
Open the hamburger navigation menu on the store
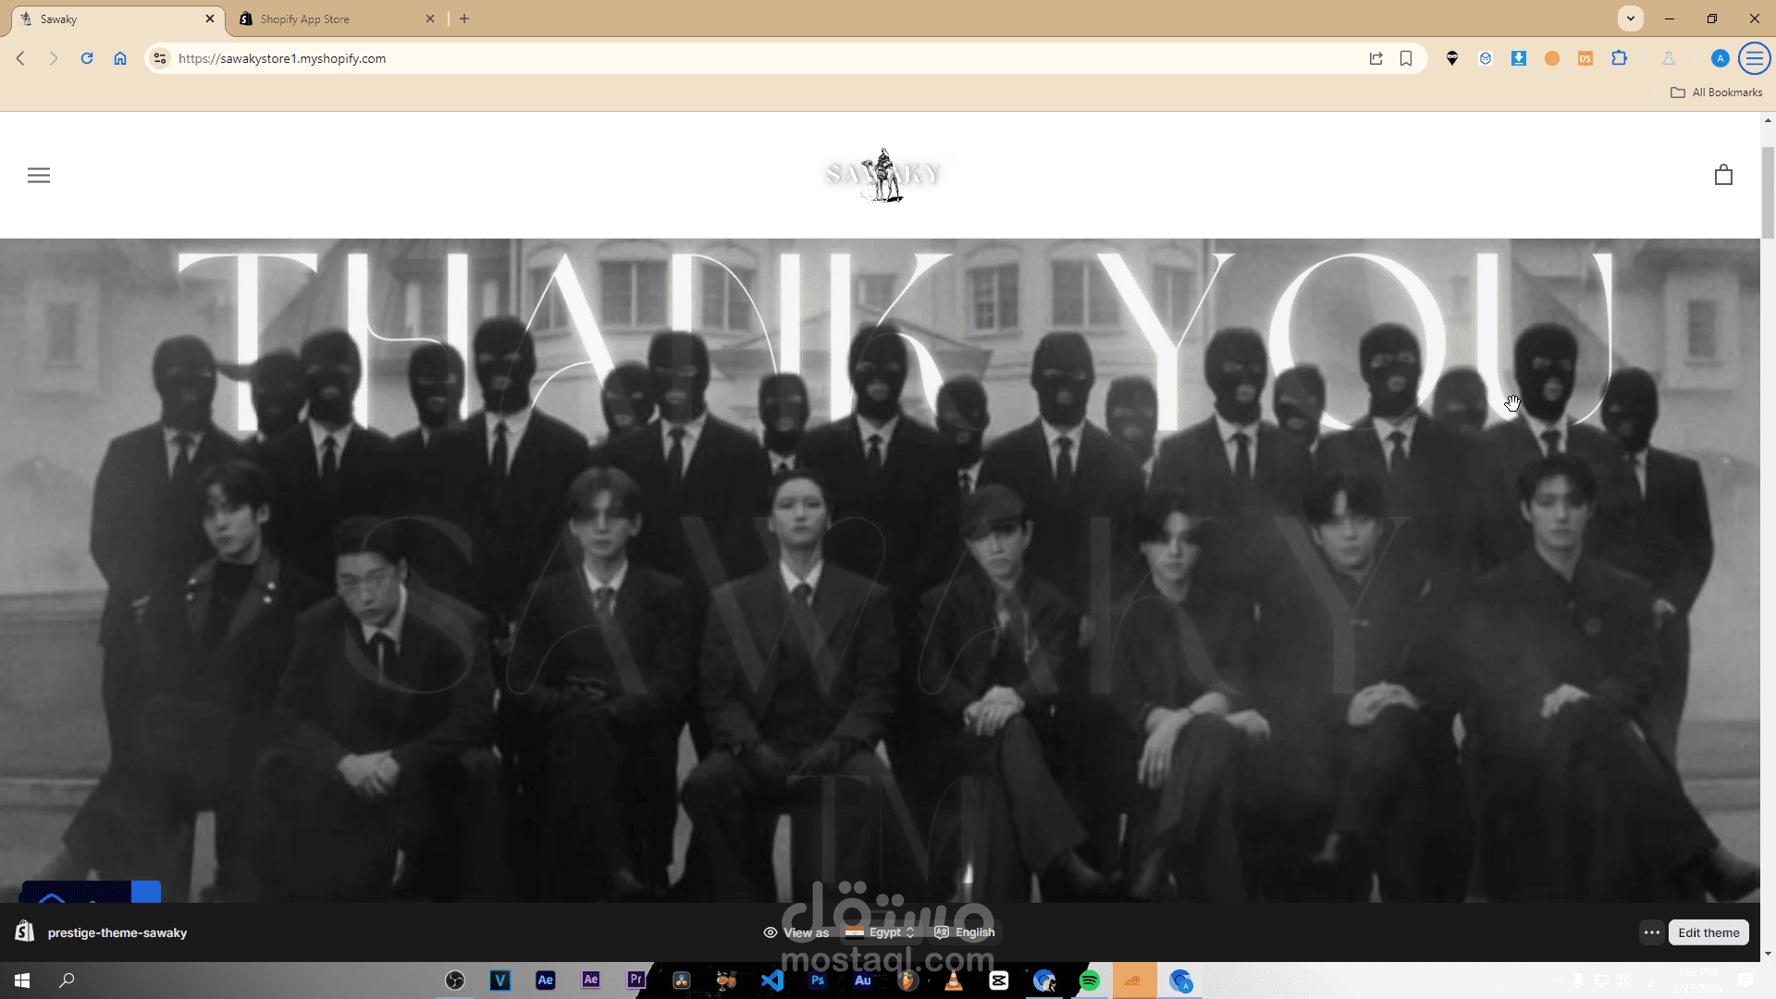click(39, 175)
